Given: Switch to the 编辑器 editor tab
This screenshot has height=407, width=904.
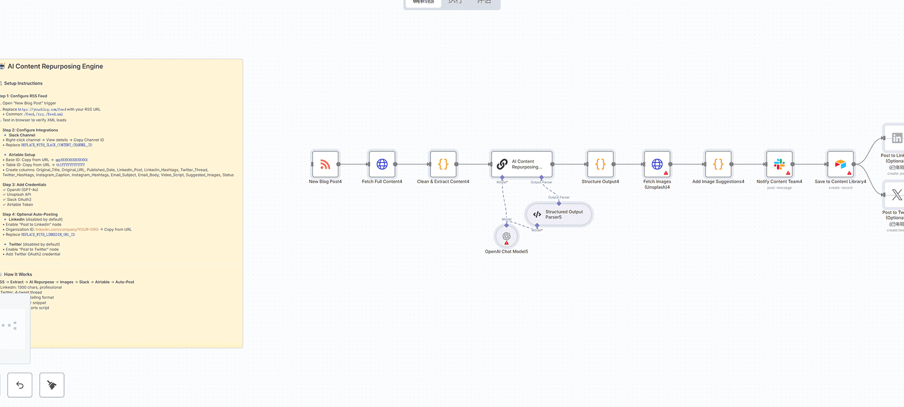Looking at the screenshot, I should [423, 3].
